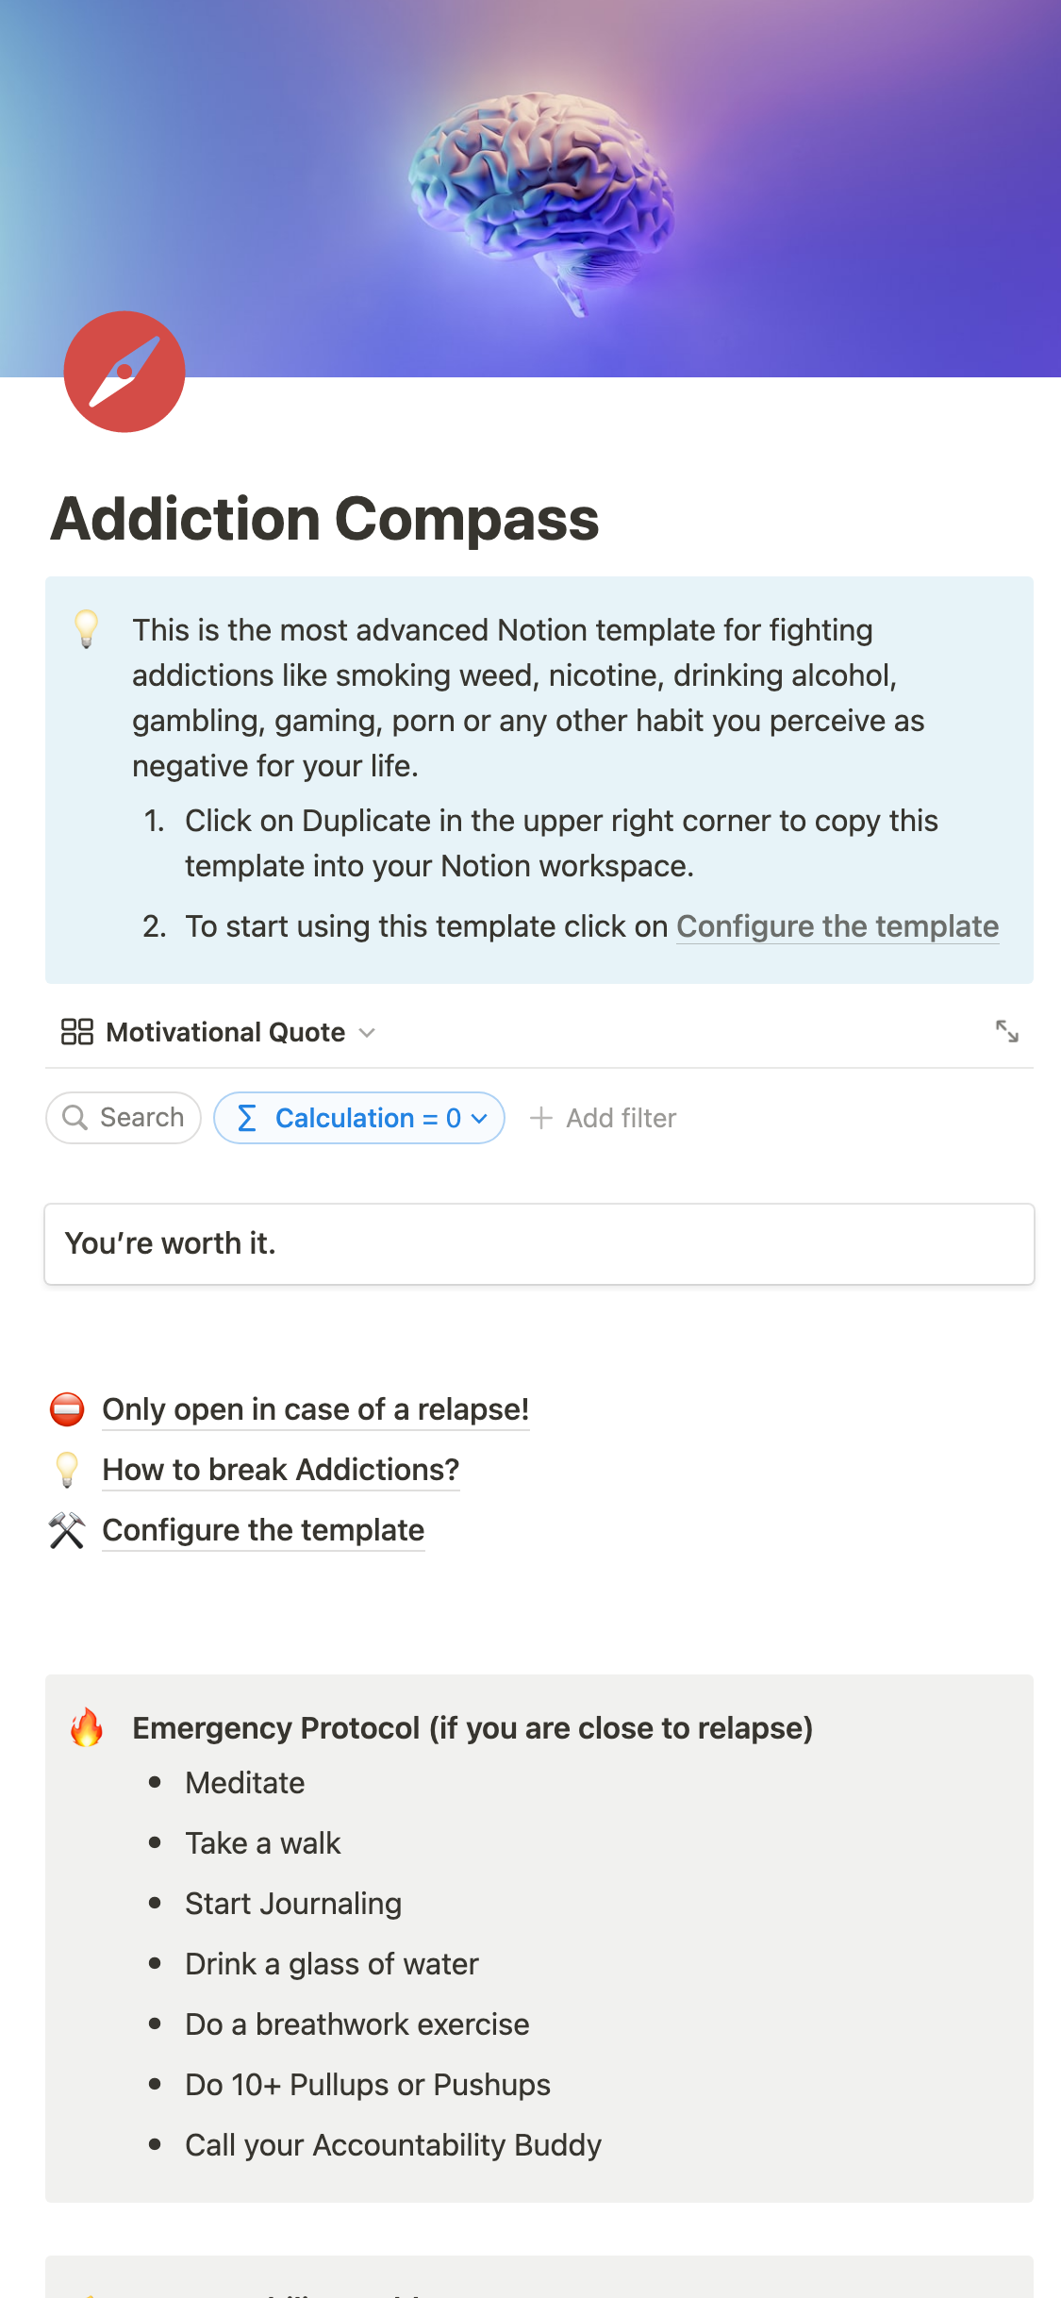This screenshot has height=2298, width=1061.
Task: Click the lightbulb icon in blue callout
Action: coord(86,628)
